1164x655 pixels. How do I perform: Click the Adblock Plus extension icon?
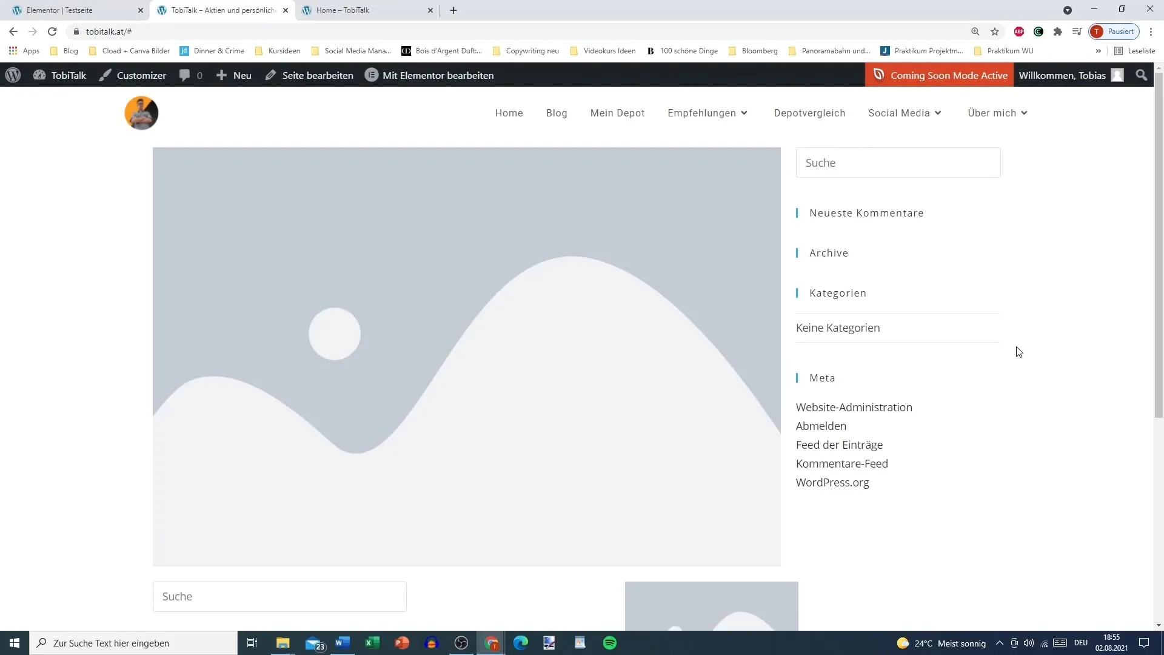pos(1019,32)
